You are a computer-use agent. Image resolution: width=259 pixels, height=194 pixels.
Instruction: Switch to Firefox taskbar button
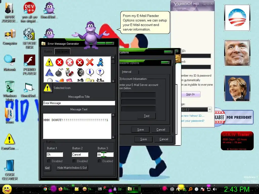pyautogui.click(x=64, y=189)
